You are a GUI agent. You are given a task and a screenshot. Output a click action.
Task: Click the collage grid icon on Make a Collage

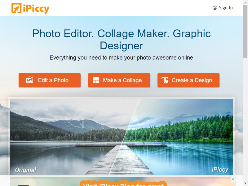pyautogui.click(x=96, y=80)
